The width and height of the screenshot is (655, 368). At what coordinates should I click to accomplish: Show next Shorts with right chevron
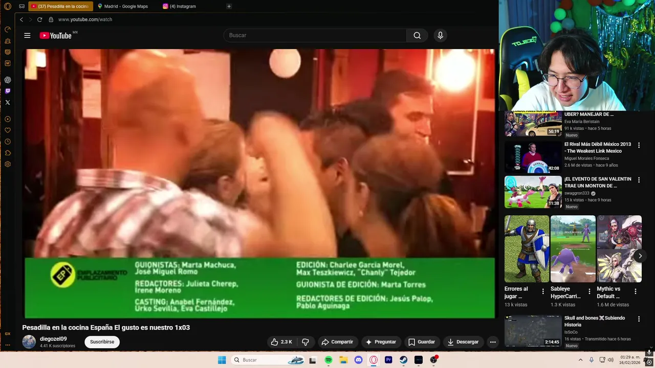click(640, 256)
